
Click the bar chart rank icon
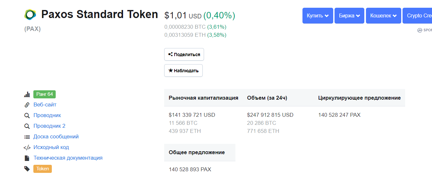tap(27, 94)
